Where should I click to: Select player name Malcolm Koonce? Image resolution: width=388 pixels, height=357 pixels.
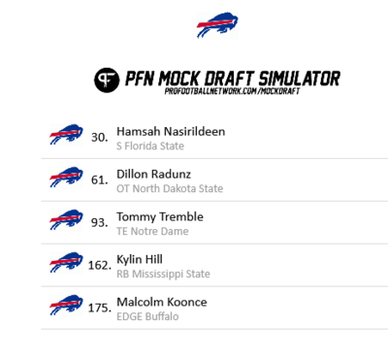point(162,303)
